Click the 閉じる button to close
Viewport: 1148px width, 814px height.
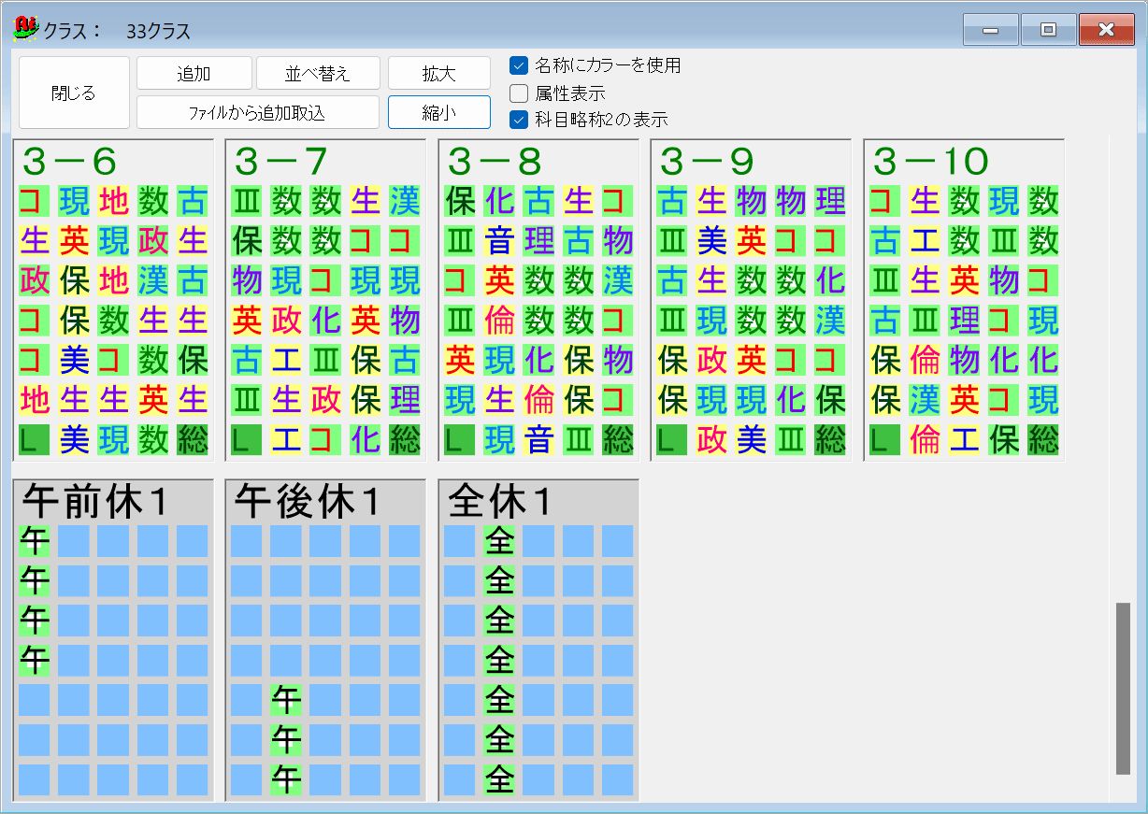coord(73,92)
